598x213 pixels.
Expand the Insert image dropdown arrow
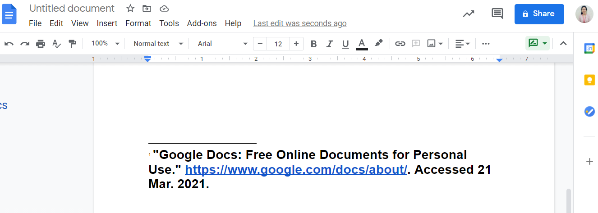441,44
